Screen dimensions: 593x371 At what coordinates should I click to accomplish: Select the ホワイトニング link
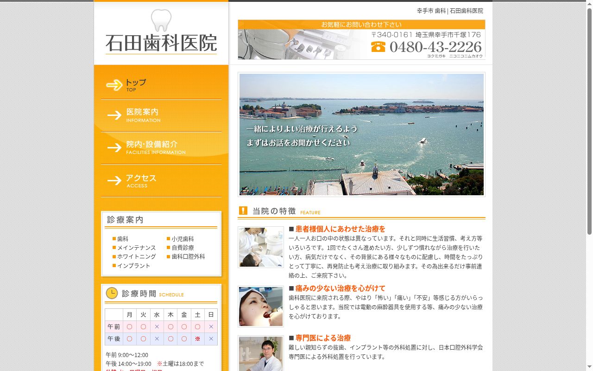tap(137, 256)
